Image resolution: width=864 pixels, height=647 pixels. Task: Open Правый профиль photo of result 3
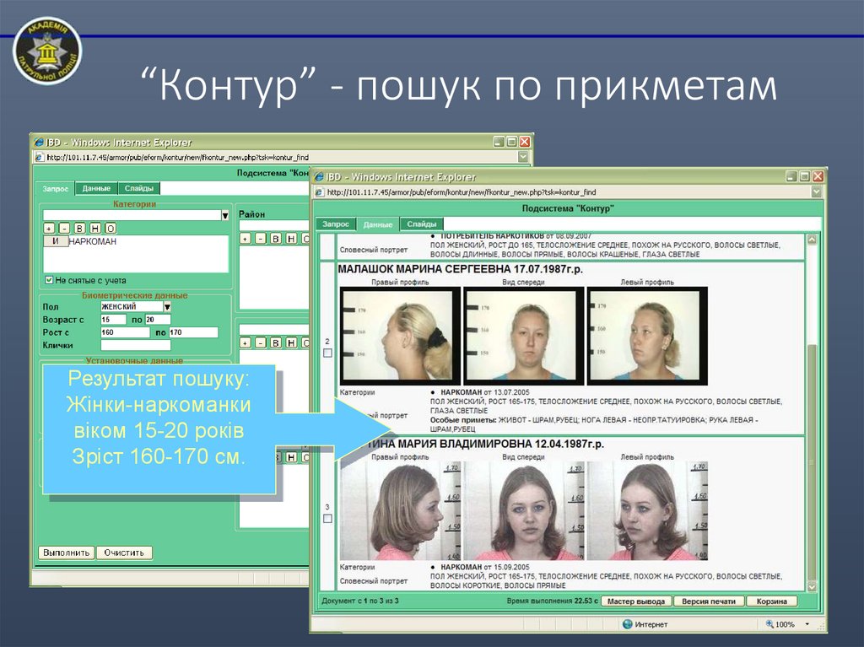pos(400,511)
